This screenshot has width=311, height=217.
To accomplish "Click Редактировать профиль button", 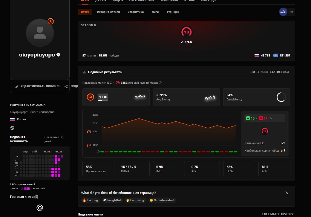I will click(38, 86).
